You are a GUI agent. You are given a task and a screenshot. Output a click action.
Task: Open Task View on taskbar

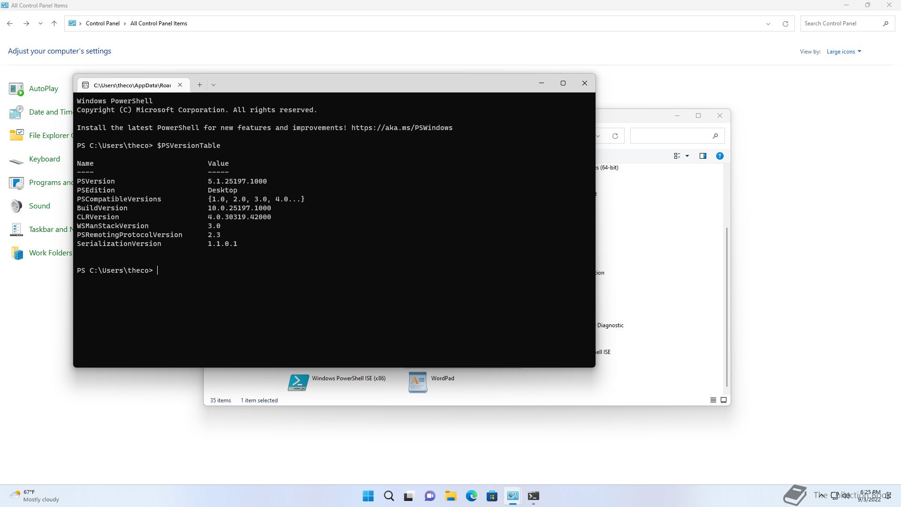pyautogui.click(x=409, y=496)
